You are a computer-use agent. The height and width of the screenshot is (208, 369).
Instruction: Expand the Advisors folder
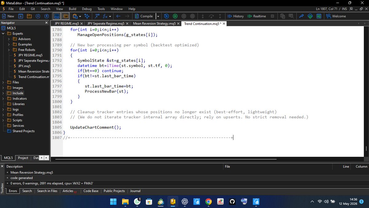[x=9, y=39]
